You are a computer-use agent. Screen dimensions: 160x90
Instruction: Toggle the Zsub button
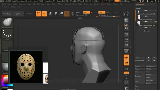tap(108, 12)
